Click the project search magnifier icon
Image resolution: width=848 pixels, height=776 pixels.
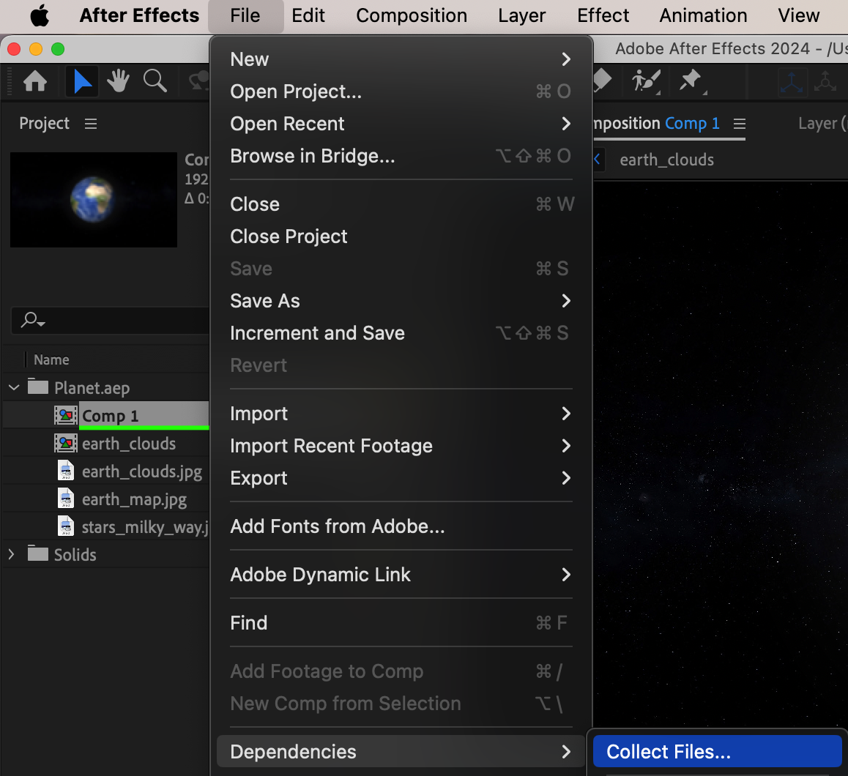(x=32, y=320)
